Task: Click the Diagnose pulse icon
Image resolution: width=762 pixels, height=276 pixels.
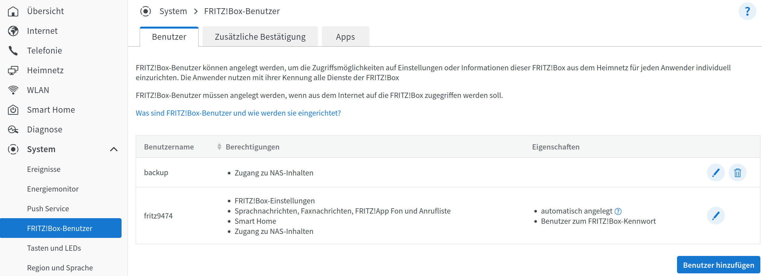Action: click(x=13, y=129)
